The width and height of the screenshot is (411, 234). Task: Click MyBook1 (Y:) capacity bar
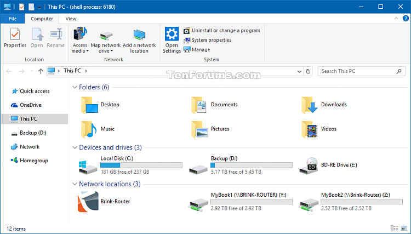252,202
